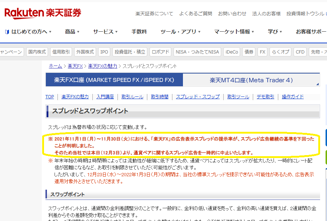The width and height of the screenshot is (327, 221).
Task: Click the beginner mark icon beside はじめての方へ
Action: [x=7, y=32]
